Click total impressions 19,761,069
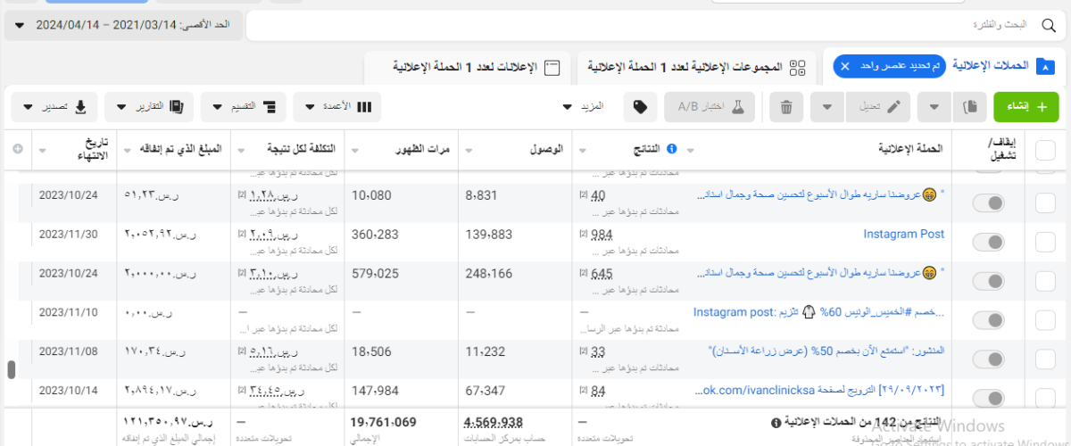 point(383,422)
